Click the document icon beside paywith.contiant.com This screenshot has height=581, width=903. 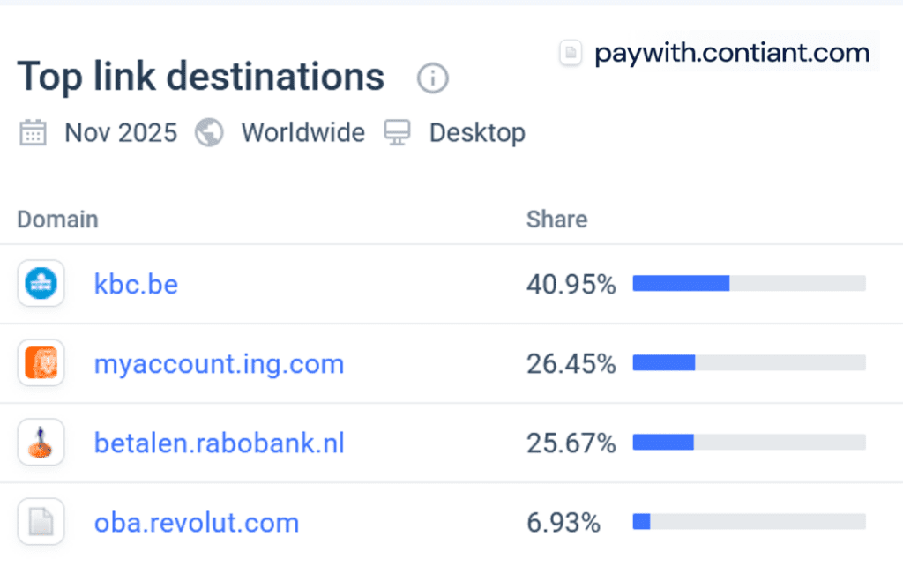571,54
